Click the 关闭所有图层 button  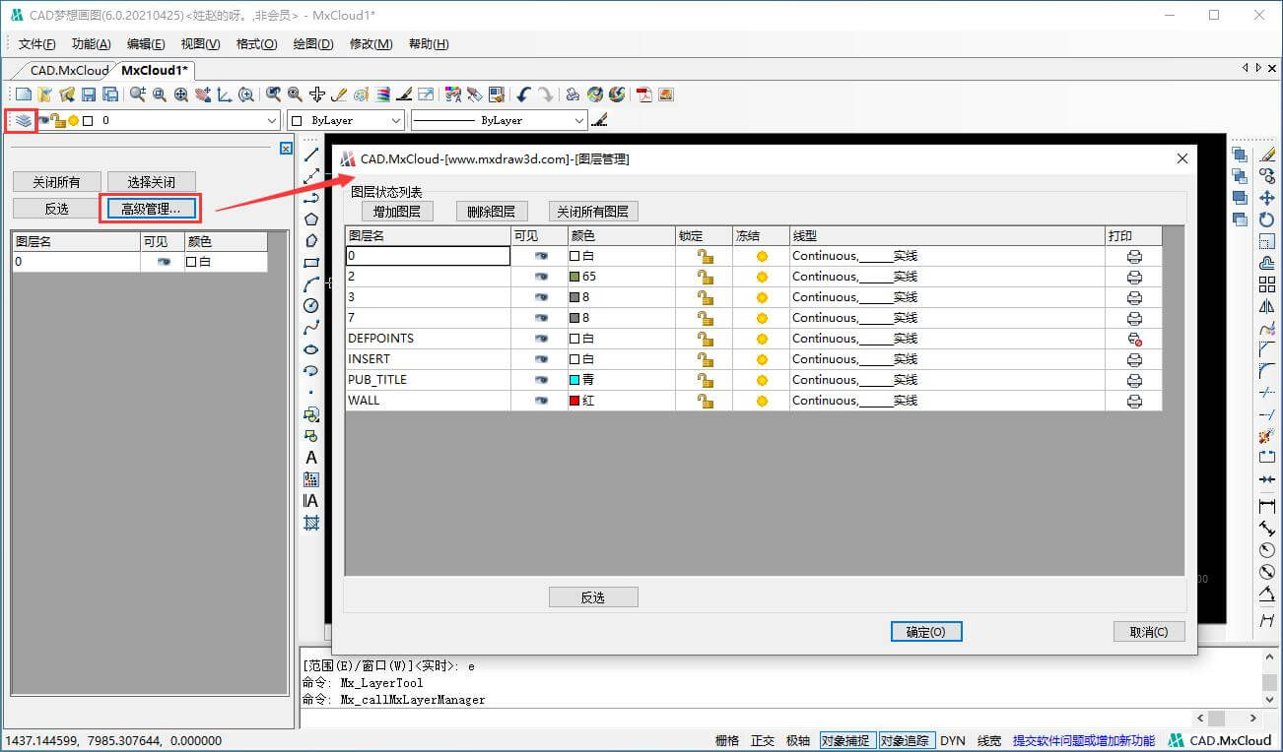593,212
